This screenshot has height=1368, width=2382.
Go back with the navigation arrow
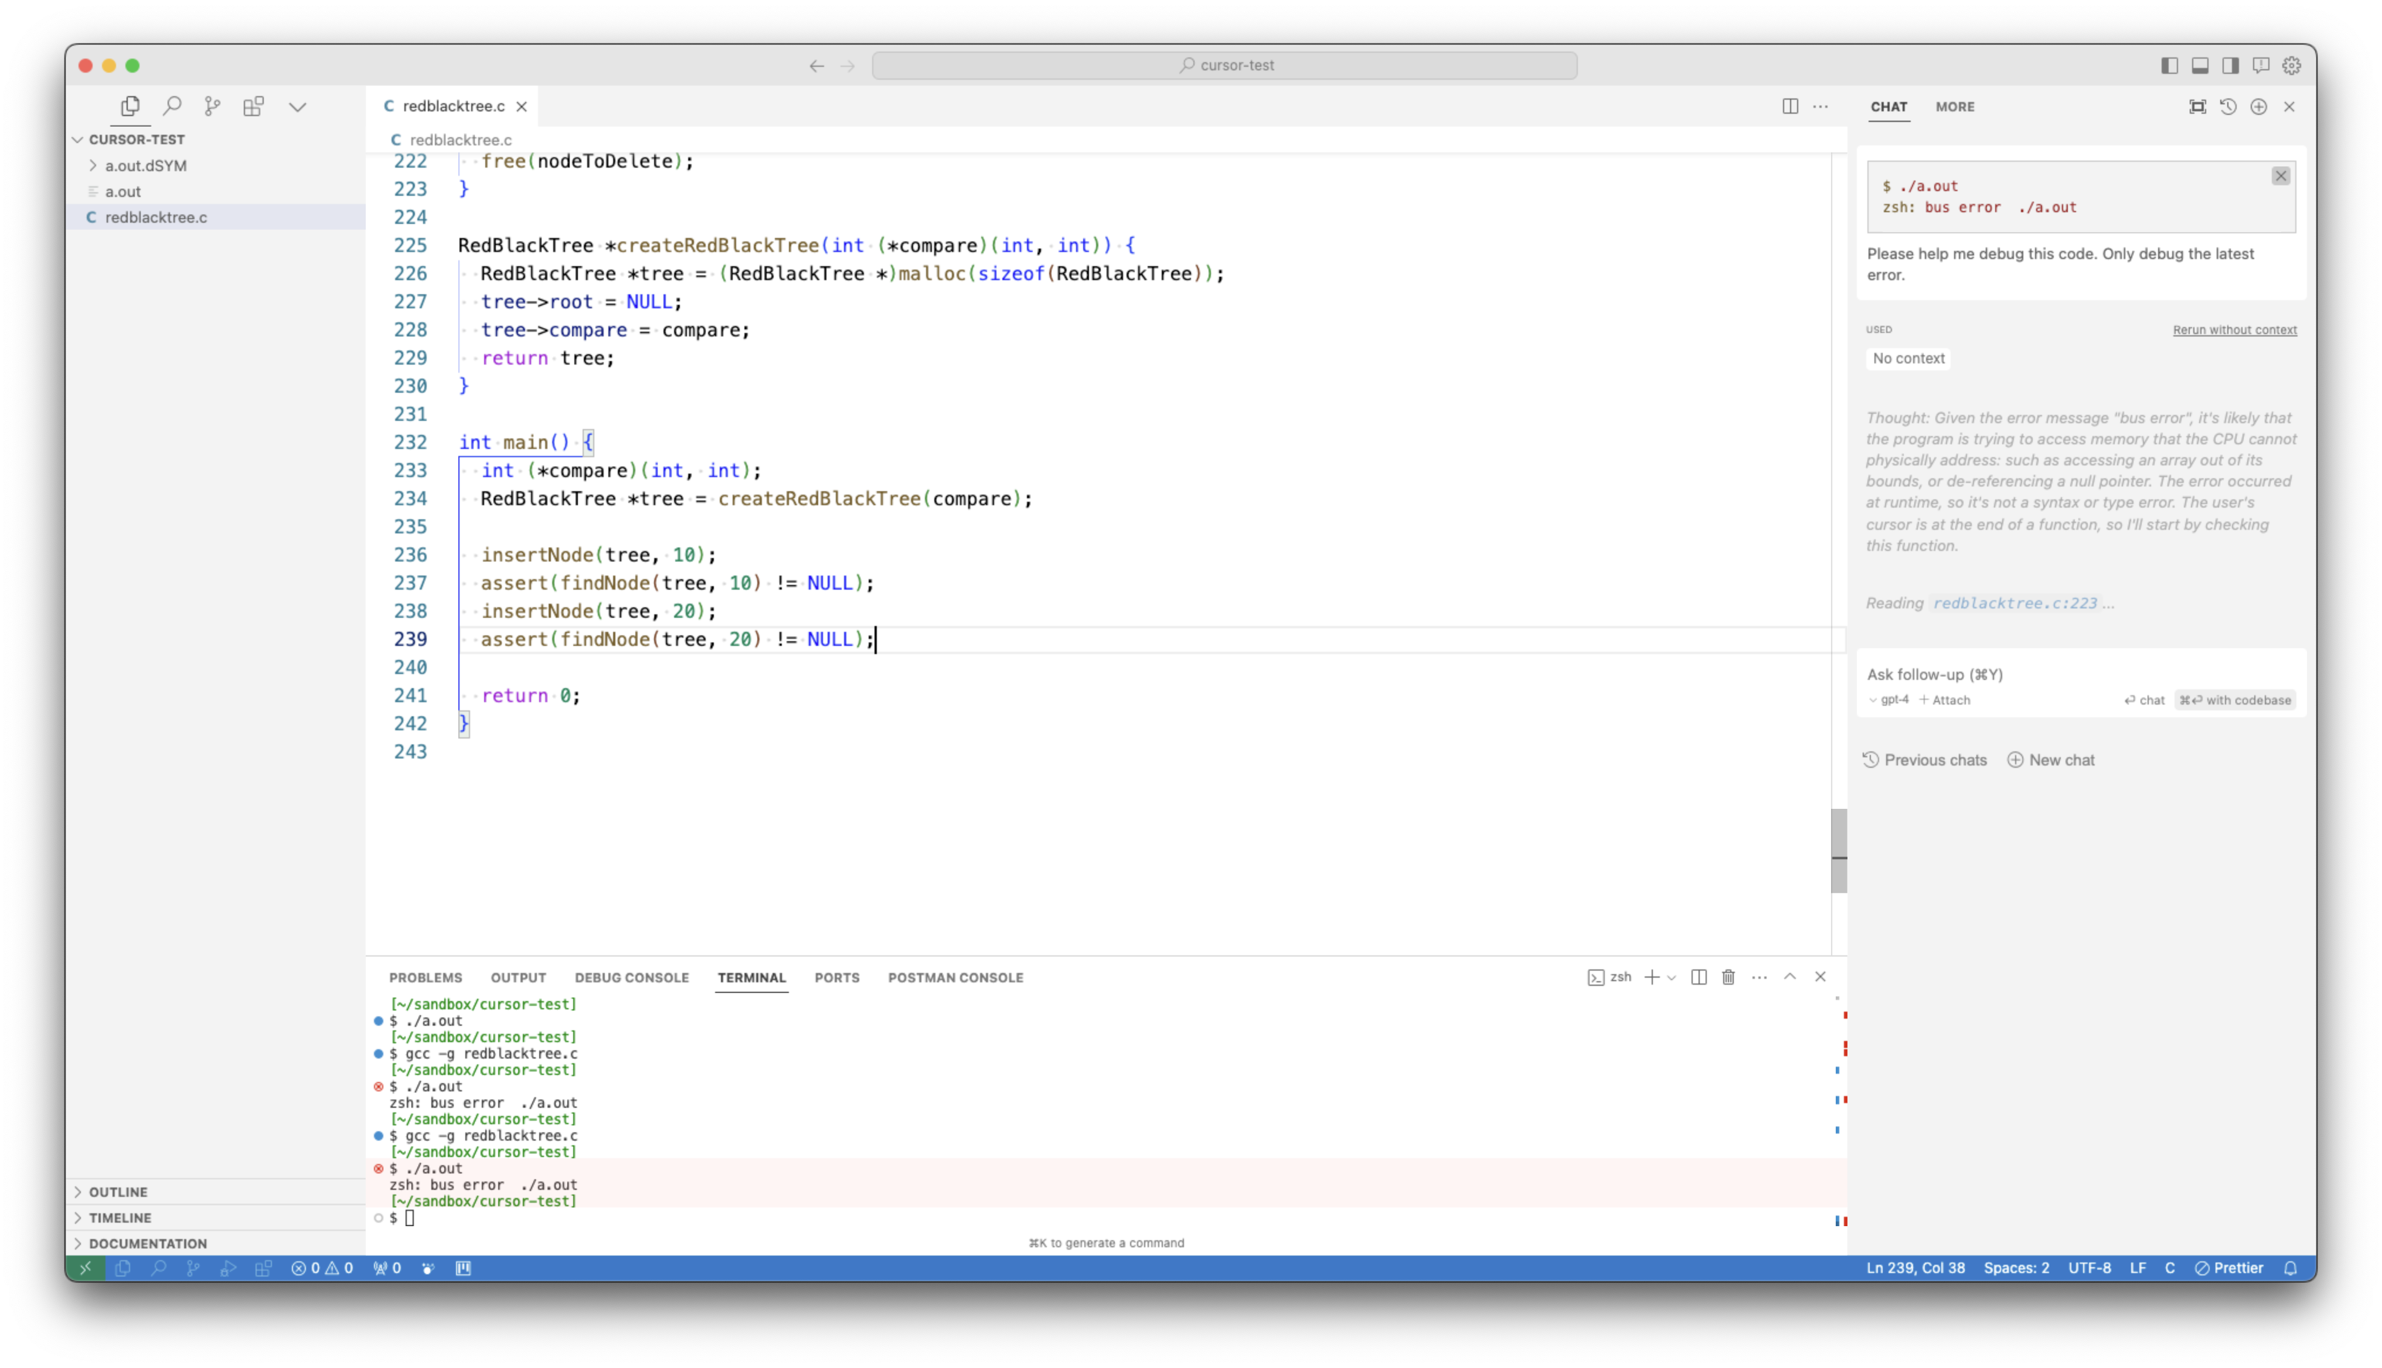pos(816,66)
